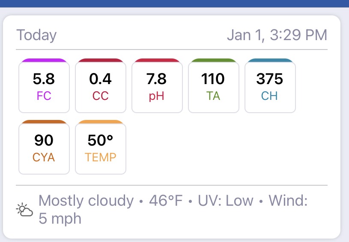Click the mostly cloudy weather icon
The height and width of the screenshot is (242, 349).
24,210
